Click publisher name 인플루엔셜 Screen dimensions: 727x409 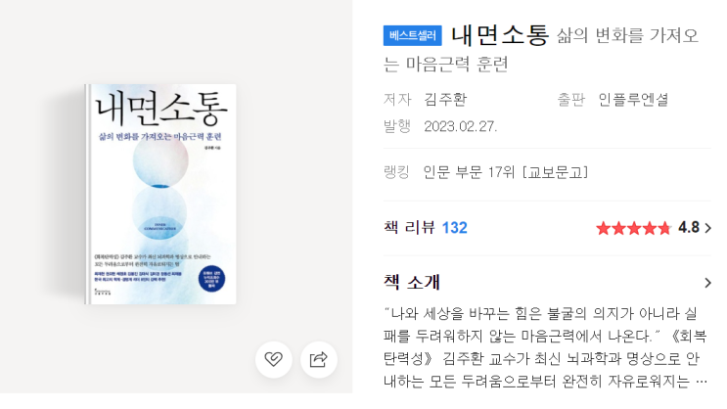click(633, 99)
